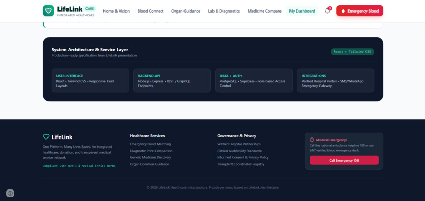Screen dimensions: 425x201
Task: Click the notification badge showing count 3
Action: click(330, 8)
